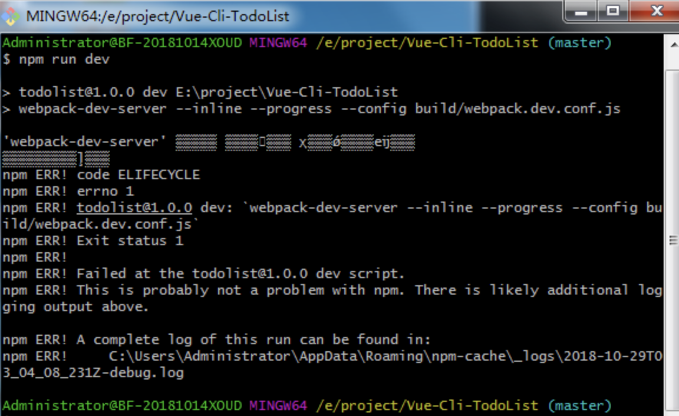
Task: Click the '/e/project/Vue-Cli-TodoList' path in bottom prompt
Action: [427, 406]
